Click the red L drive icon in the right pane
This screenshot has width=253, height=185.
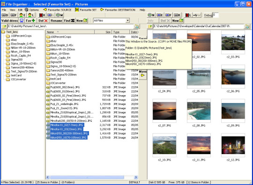(188, 15)
